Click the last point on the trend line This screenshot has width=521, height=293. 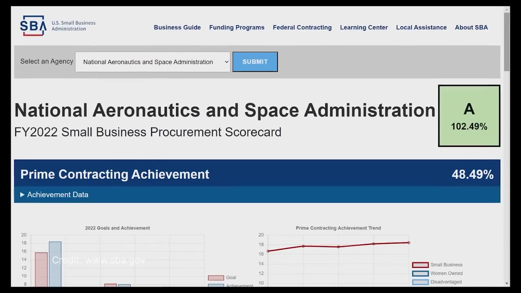pos(409,243)
